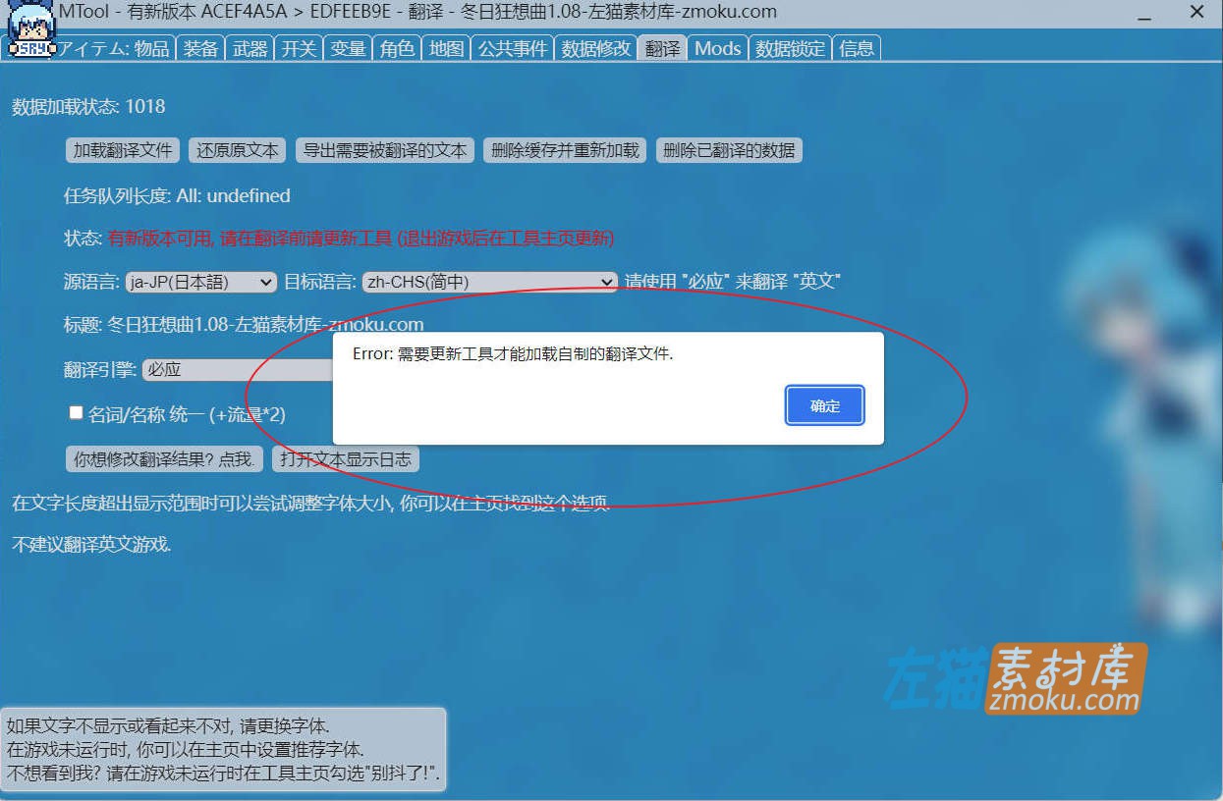Viewport: 1223px width, 801px height.
Task: Open the 变量 (Variables) tab
Action: click(347, 47)
